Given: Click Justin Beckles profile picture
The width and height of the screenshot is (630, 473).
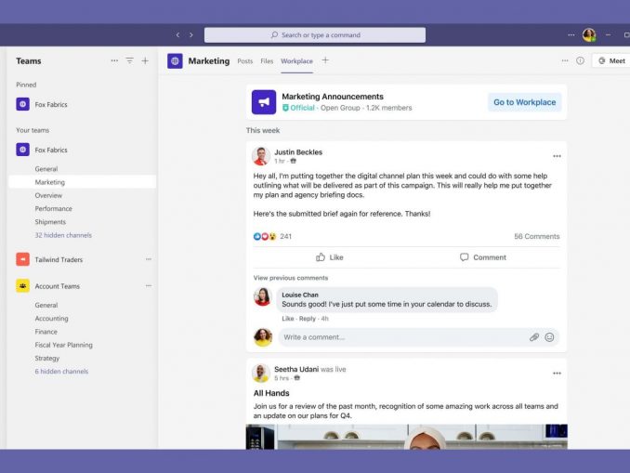Looking at the screenshot, I should pyautogui.click(x=261, y=156).
